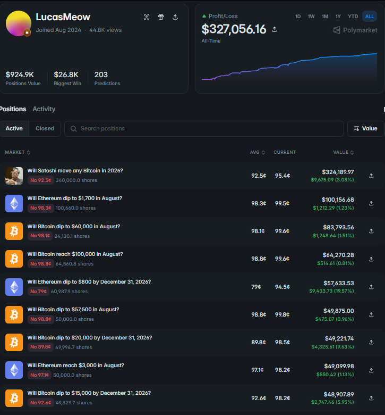
Task: Share the Bitcoin dip to $20,000 position
Action: point(371,342)
